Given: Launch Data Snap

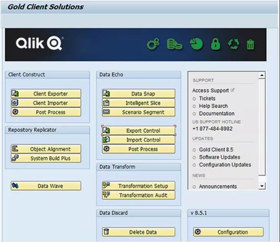Looking at the screenshot, I should [139, 93].
